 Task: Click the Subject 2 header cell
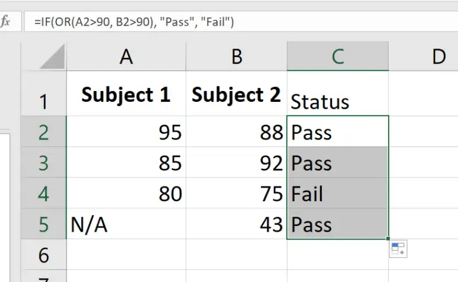(x=236, y=95)
